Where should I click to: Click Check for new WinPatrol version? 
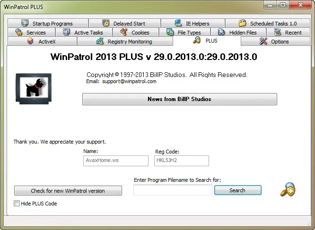(x=68, y=190)
